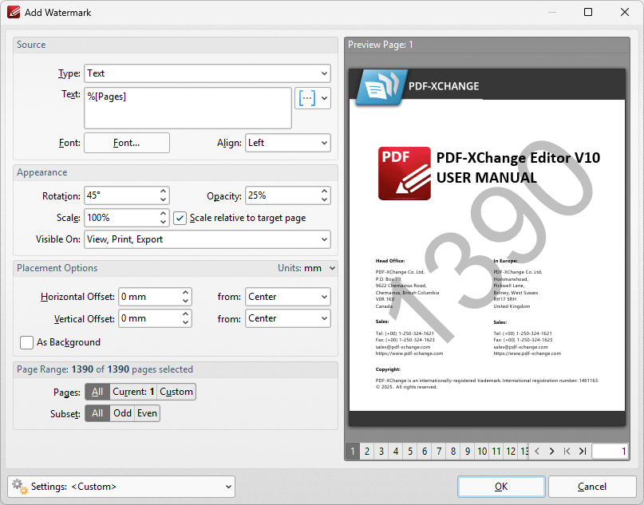The image size is (644, 505).
Task: Choose Custom page range option
Action: click(176, 392)
